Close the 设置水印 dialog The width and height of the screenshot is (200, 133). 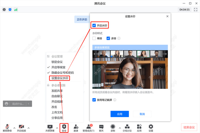(x=167, y=16)
